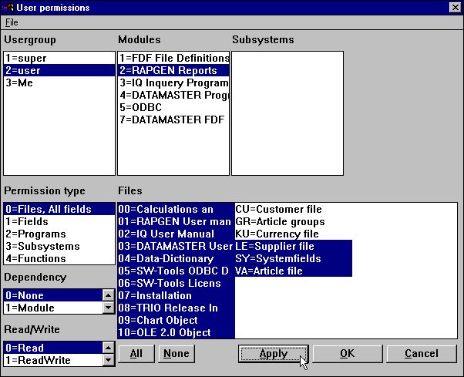Select usergroup 1=super
The height and width of the screenshot is (377, 464).
pyautogui.click(x=59, y=58)
